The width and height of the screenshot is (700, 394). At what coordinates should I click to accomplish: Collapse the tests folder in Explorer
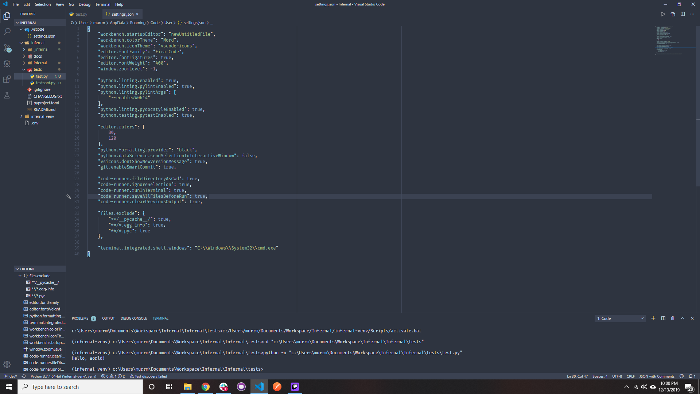[38, 69]
